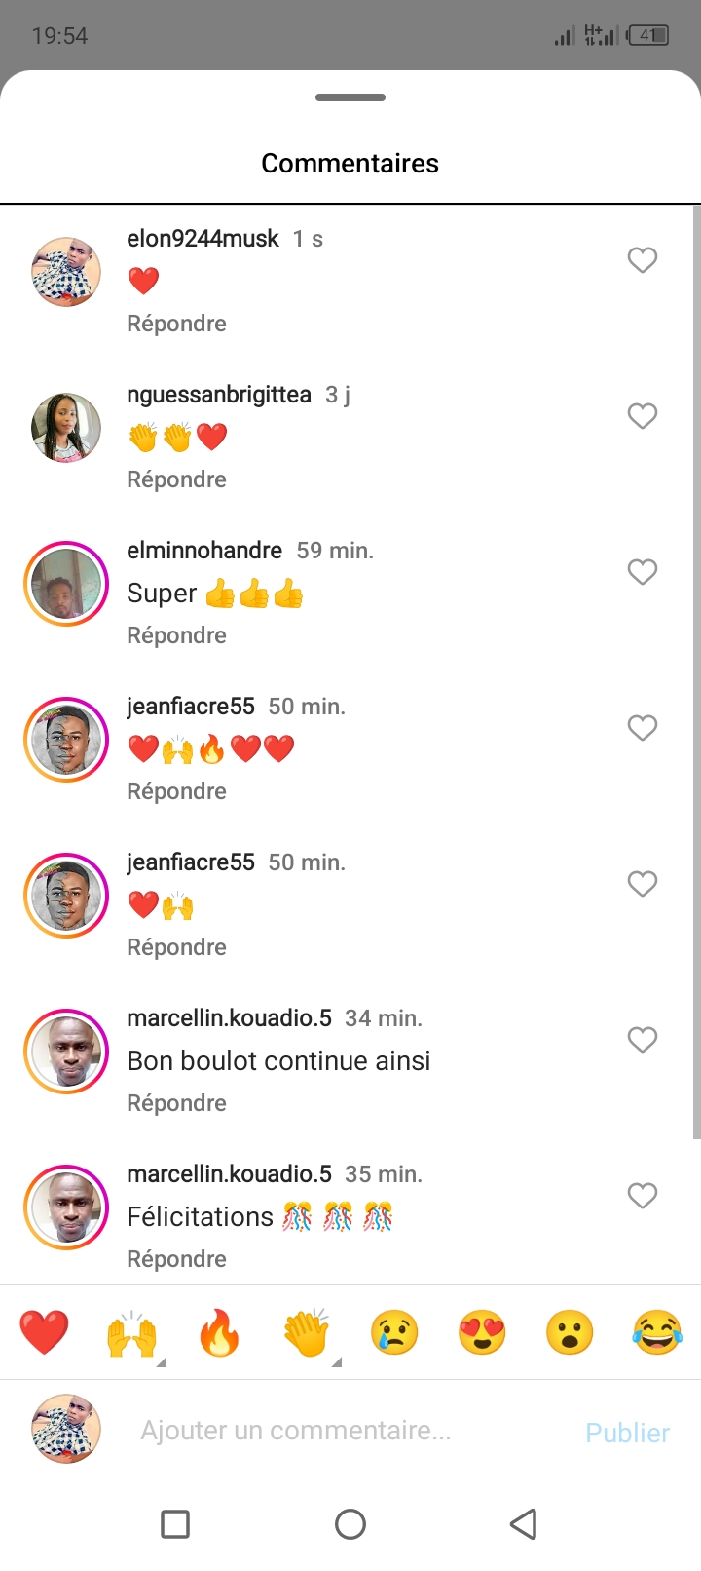Open the elminnohandre username profile
The image size is (701, 1571).
[x=204, y=551]
